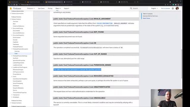Expand the FirebaseFirestoreSettings tree node
The height and width of the screenshot is (107, 190).
click(x=12, y=56)
